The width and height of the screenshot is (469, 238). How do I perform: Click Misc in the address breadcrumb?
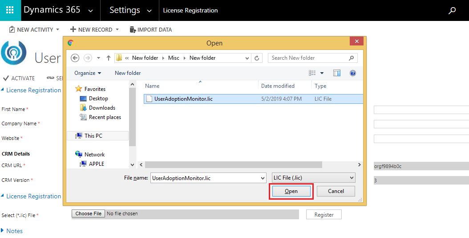click(x=174, y=58)
